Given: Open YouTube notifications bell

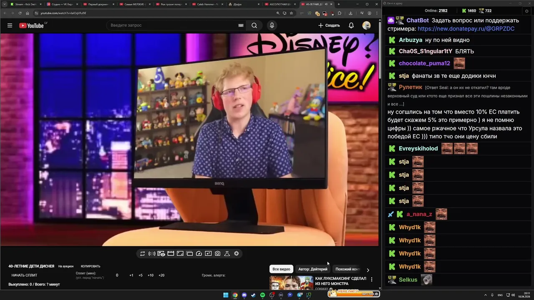Looking at the screenshot, I should (351, 25).
